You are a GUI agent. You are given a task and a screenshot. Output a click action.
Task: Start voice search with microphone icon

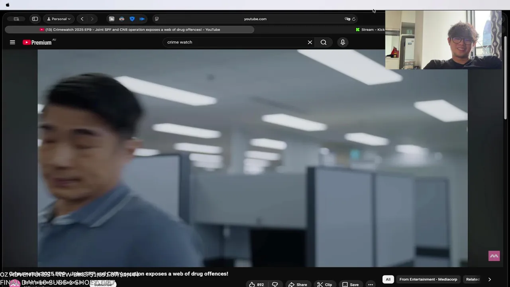(343, 42)
